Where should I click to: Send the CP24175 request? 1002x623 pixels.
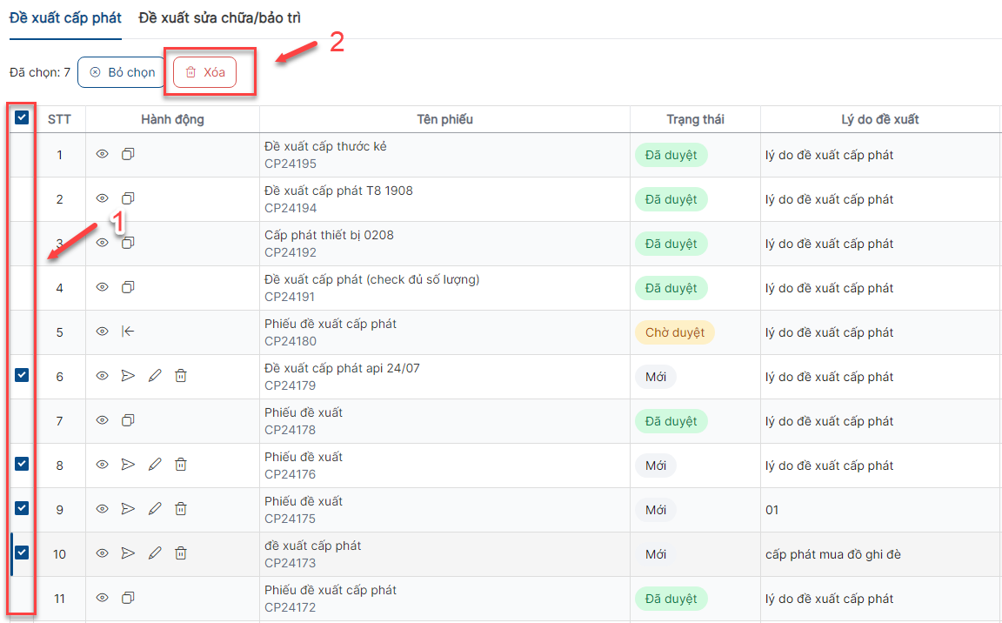tap(128, 509)
